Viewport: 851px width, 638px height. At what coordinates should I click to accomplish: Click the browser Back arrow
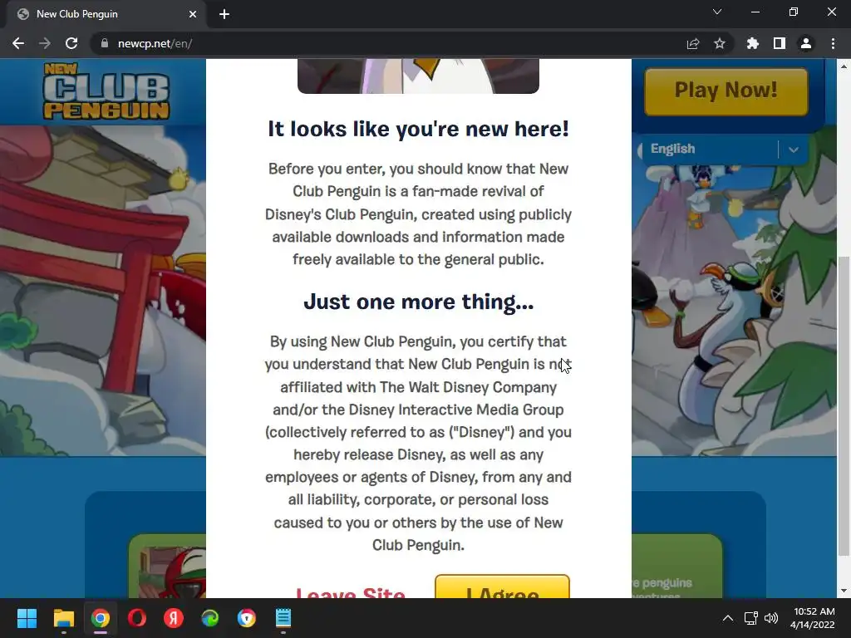click(x=18, y=43)
